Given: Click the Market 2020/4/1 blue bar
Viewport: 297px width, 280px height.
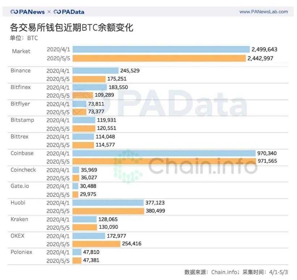Looking at the screenshot, I should (x=161, y=49).
